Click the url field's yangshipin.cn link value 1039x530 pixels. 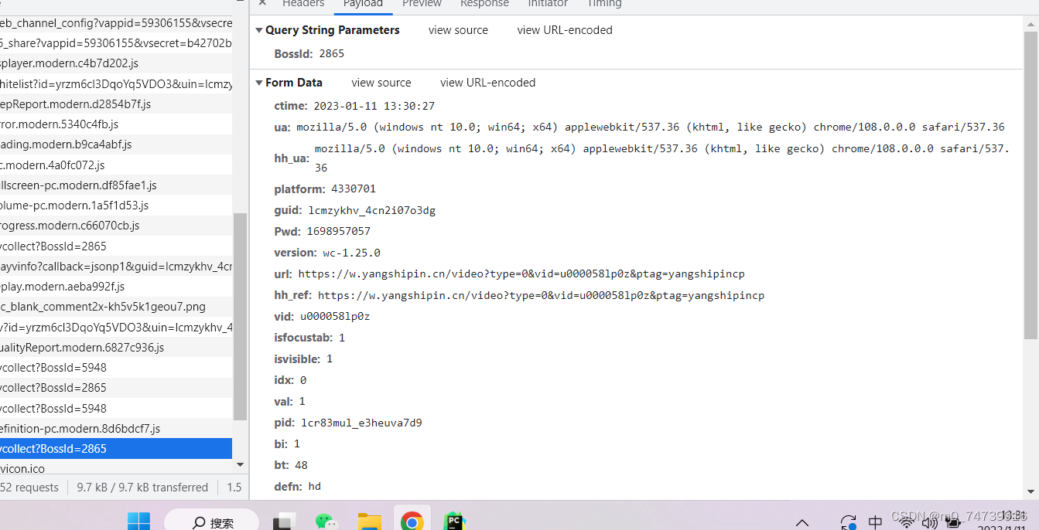[x=521, y=274]
